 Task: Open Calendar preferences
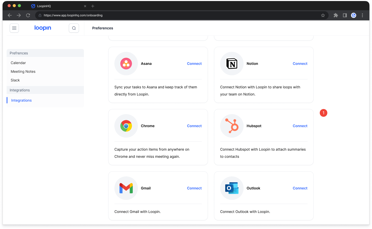(18, 63)
